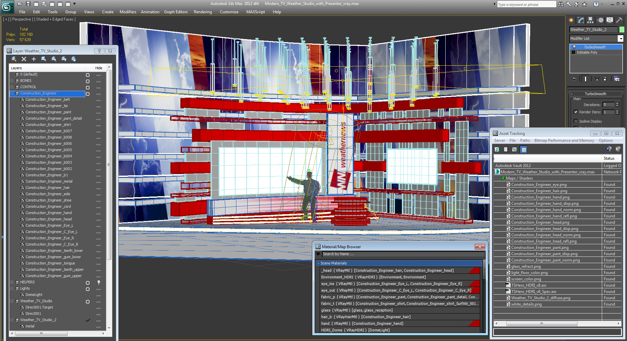Click Status Log icon in Asset Tracking
627x341 pixels.
(506, 149)
